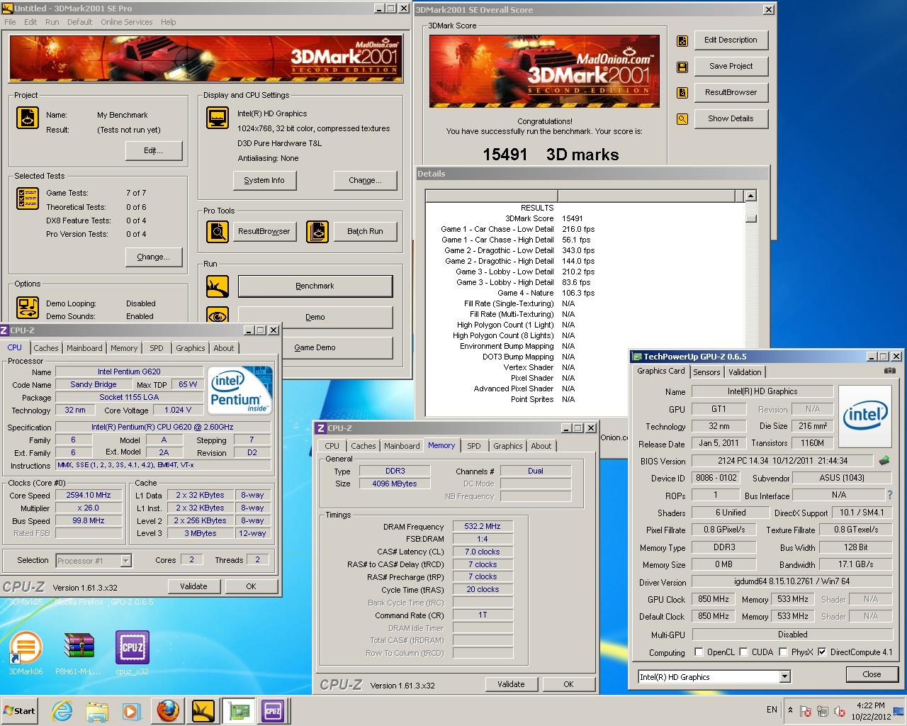Switch to CPU-Z taskbar button
907x726 pixels.
coord(273,711)
